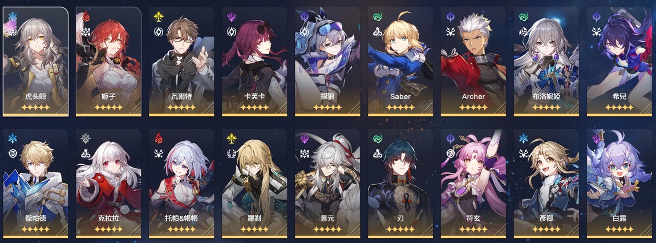Click the Fire element icon on 姬子's card
The image size is (656, 243).
coord(86,17)
